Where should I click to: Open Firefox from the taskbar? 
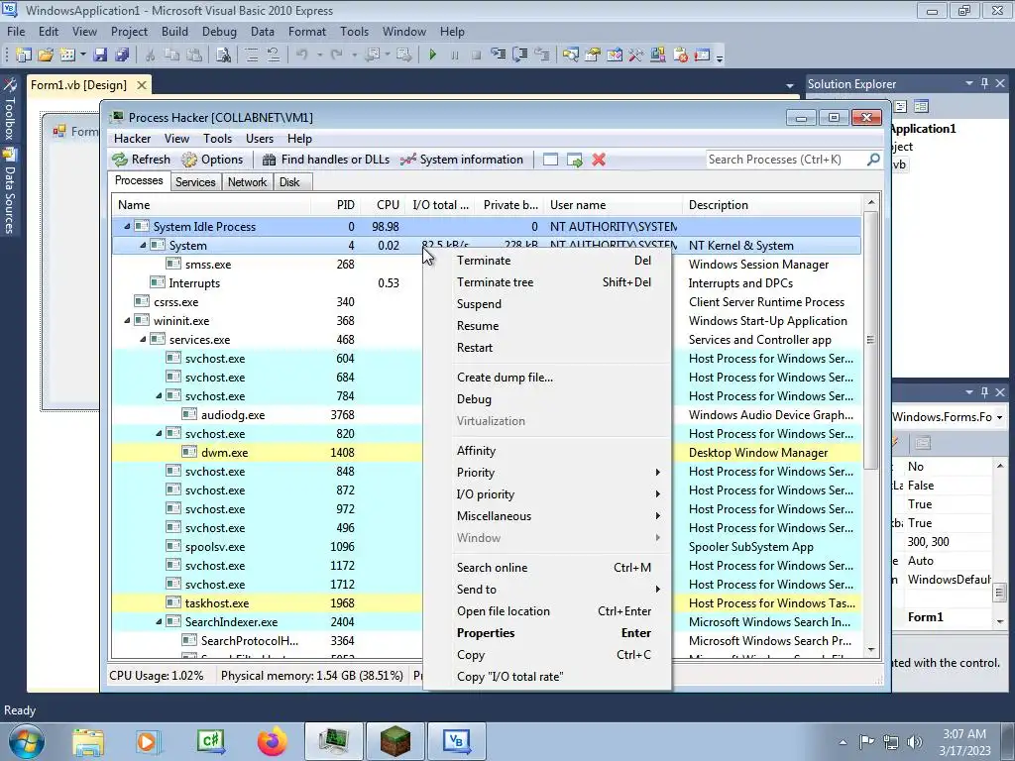(x=272, y=741)
